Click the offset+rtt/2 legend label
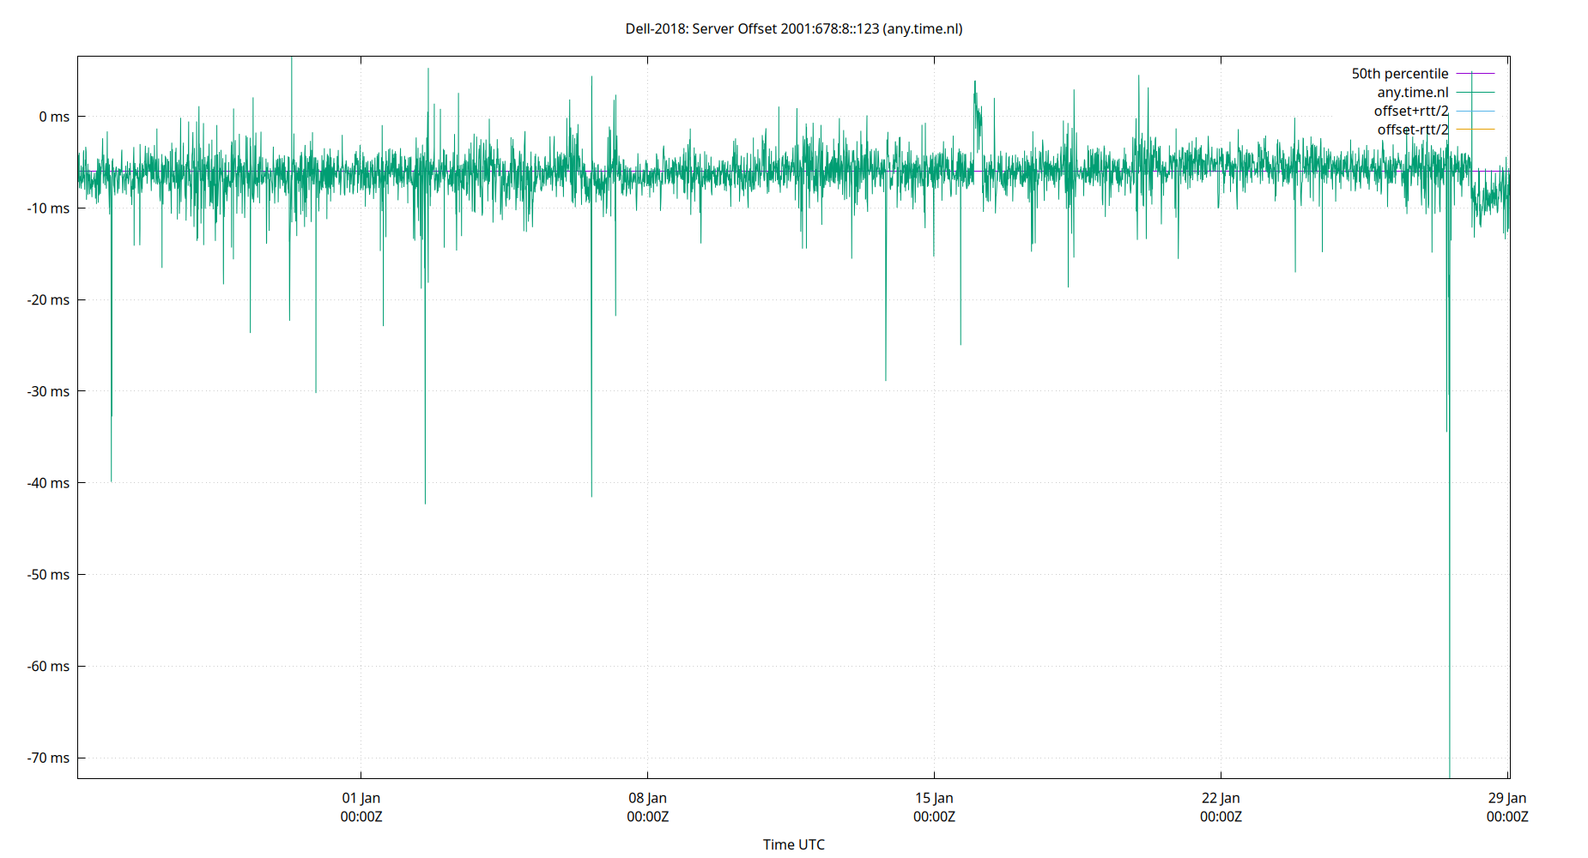The width and height of the screenshot is (1588, 858). click(1411, 110)
